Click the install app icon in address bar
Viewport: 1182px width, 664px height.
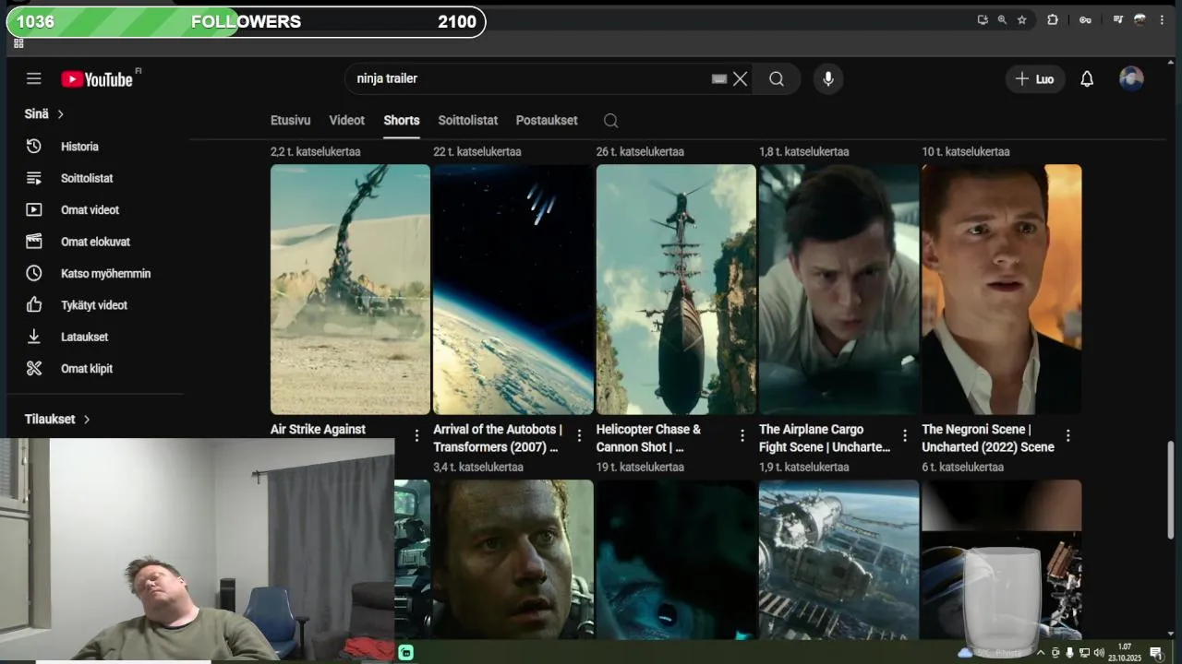point(983,19)
